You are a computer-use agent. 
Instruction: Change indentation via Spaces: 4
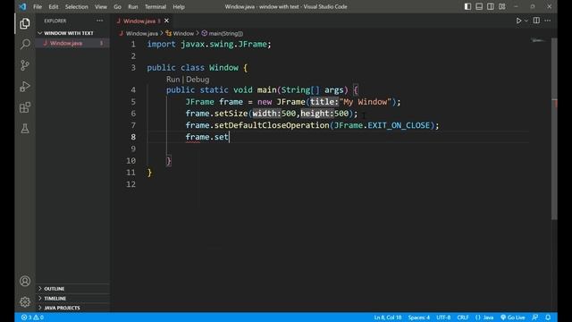(x=419, y=318)
